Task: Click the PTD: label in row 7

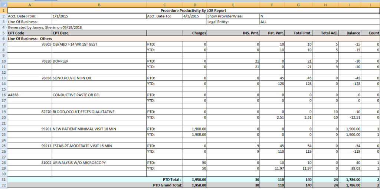Action: [x=164, y=44]
